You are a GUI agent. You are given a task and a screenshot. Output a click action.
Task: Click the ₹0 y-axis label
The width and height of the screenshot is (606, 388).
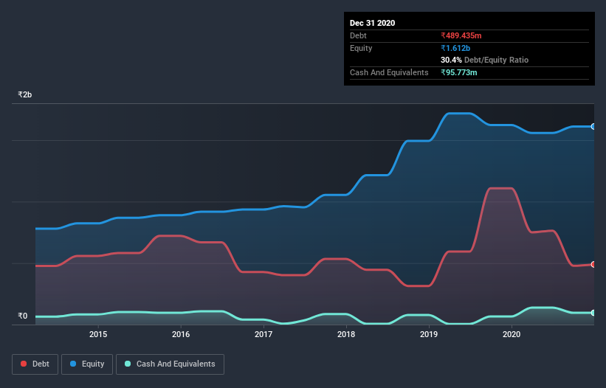[x=23, y=316]
